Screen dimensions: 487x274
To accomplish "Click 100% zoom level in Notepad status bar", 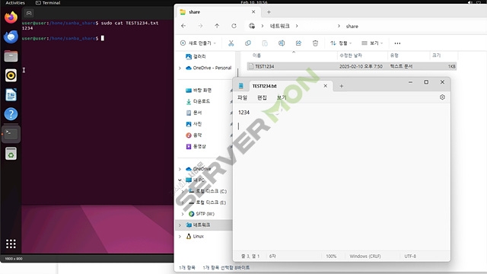I will click(x=331, y=256).
